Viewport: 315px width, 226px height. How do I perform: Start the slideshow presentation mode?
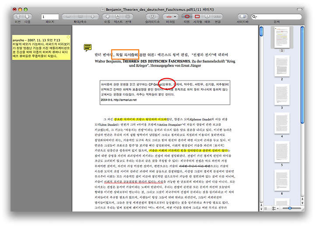click(152, 16)
